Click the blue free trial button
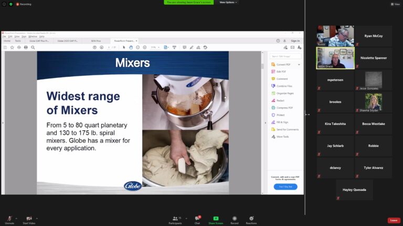Viewport: 403px width, 226px height. point(285,187)
